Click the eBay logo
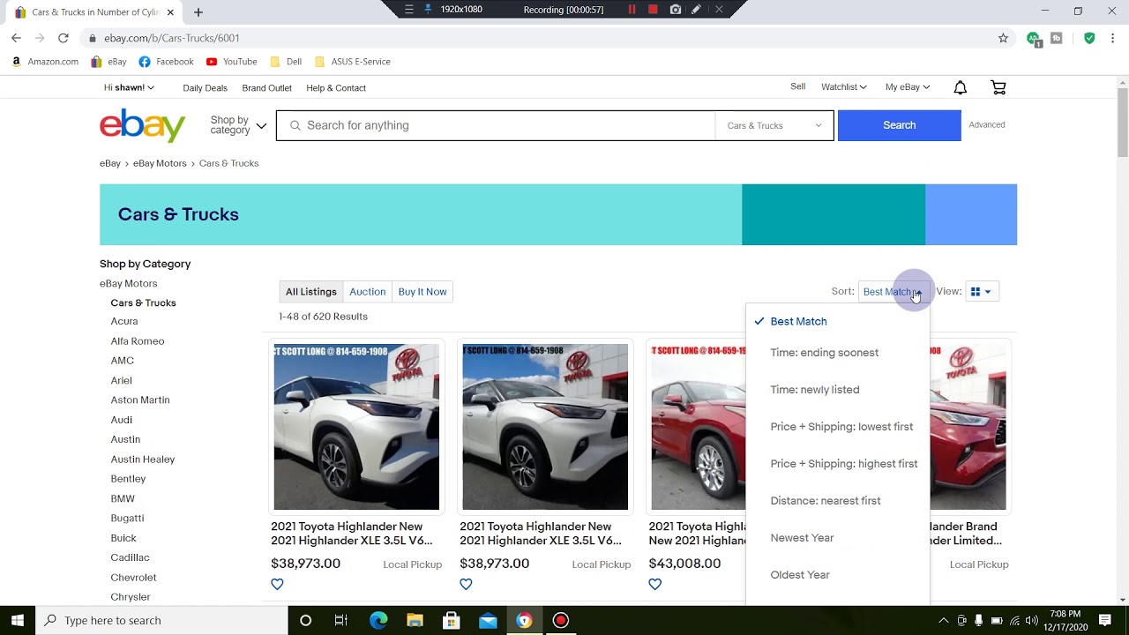The width and height of the screenshot is (1129, 635). [x=142, y=125]
